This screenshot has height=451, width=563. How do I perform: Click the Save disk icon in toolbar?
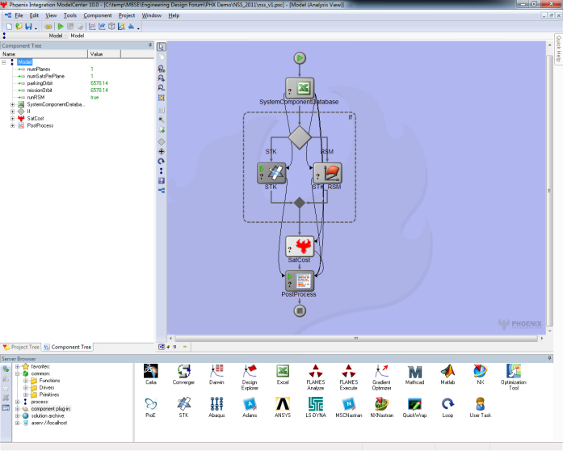[x=28, y=26]
